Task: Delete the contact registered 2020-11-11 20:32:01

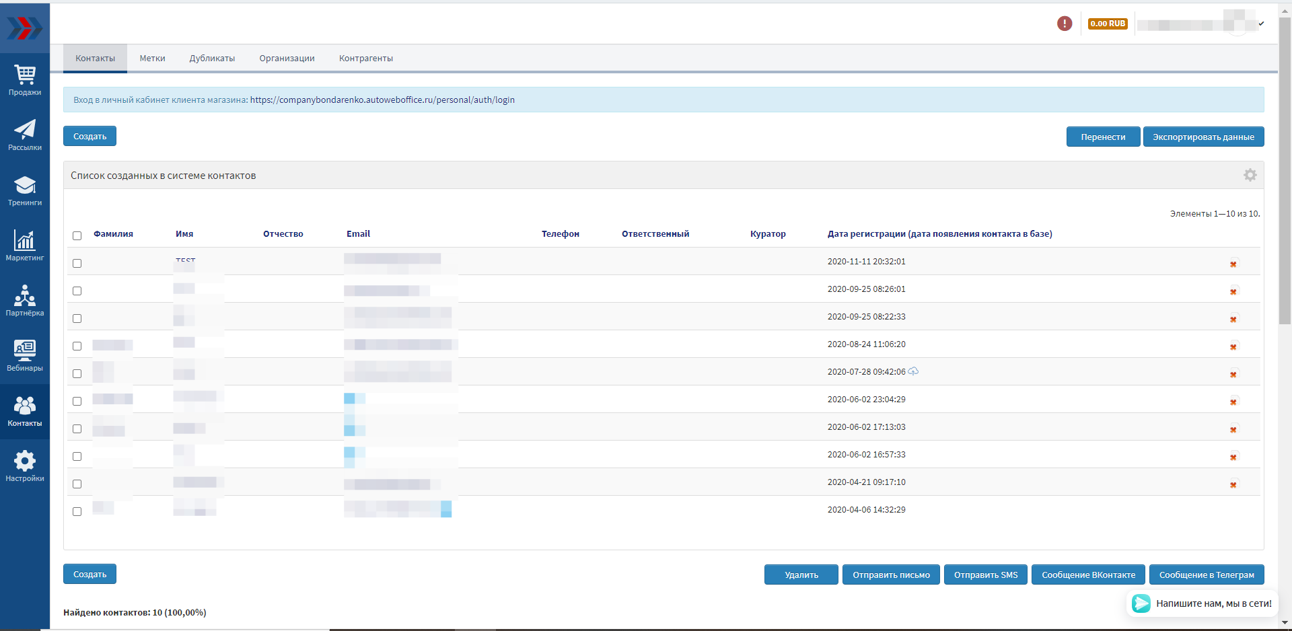Action: (x=1233, y=264)
